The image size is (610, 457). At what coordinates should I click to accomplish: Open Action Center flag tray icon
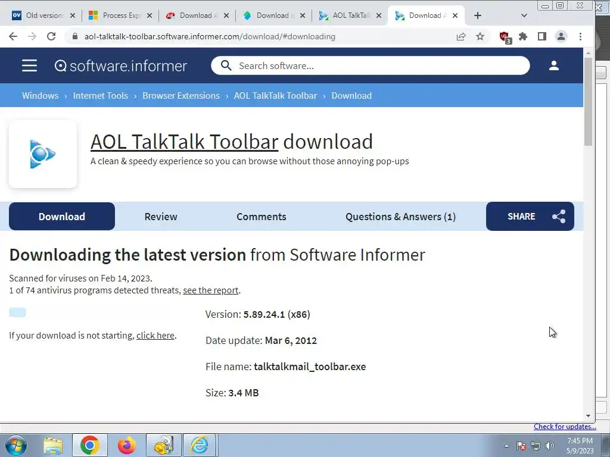pos(521,446)
